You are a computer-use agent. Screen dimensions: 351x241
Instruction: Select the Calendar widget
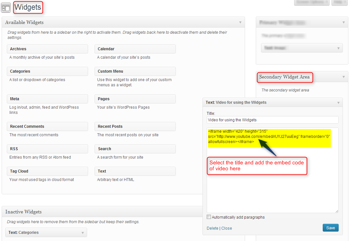135,49
